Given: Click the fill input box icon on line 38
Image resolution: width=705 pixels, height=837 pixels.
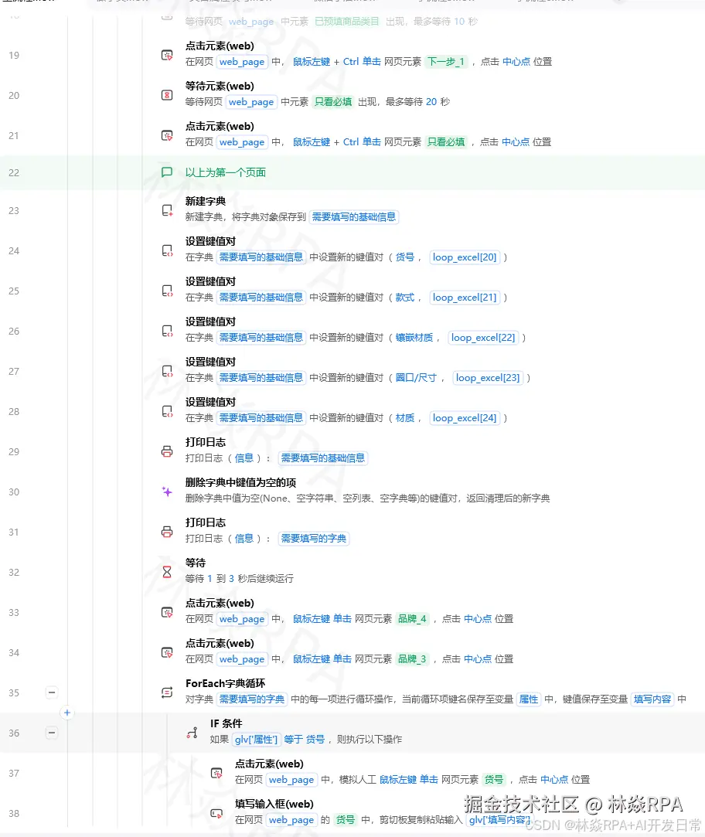Looking at the screenshot, I should (216, 814).
